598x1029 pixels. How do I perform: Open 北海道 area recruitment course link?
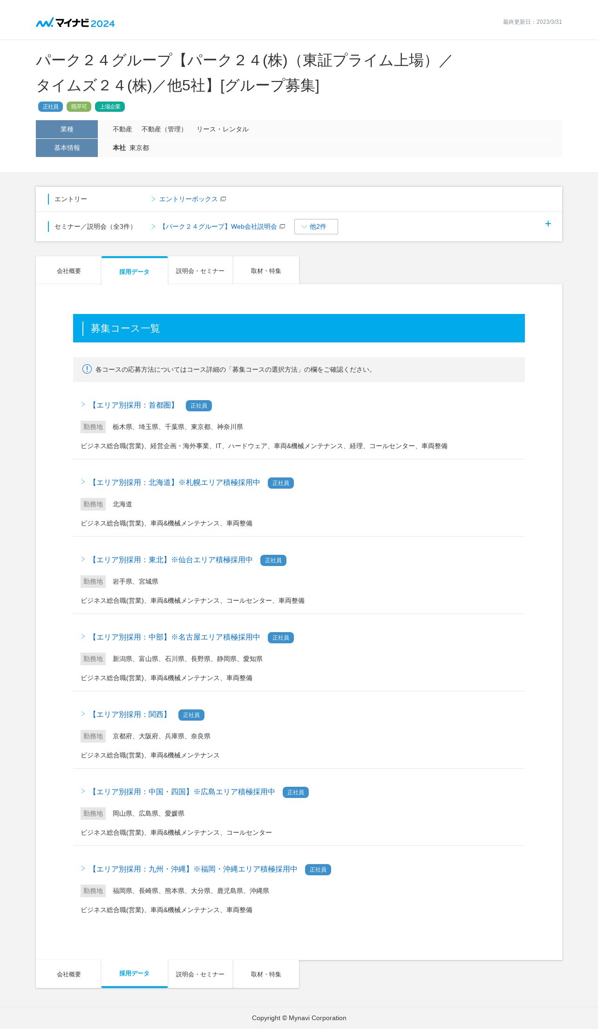[174, 483]
